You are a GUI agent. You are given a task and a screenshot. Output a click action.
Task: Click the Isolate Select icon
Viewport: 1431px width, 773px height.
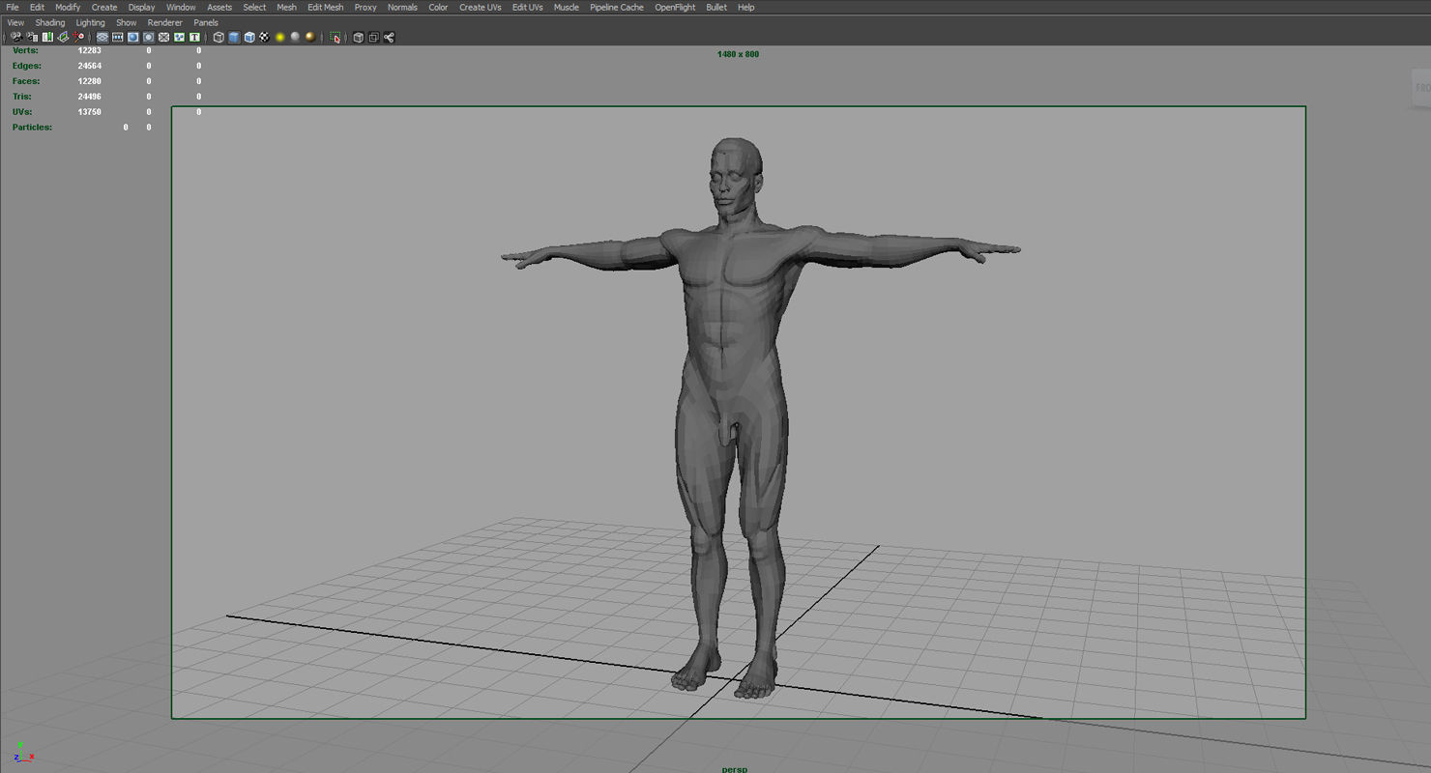click(x=335, y=37)
